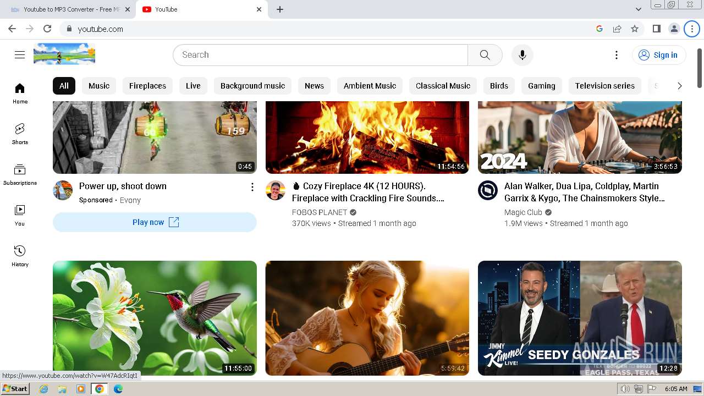Open the YouTube hamburger guide menu
Screen dimensions: 704x396
[x=20, y=54]
